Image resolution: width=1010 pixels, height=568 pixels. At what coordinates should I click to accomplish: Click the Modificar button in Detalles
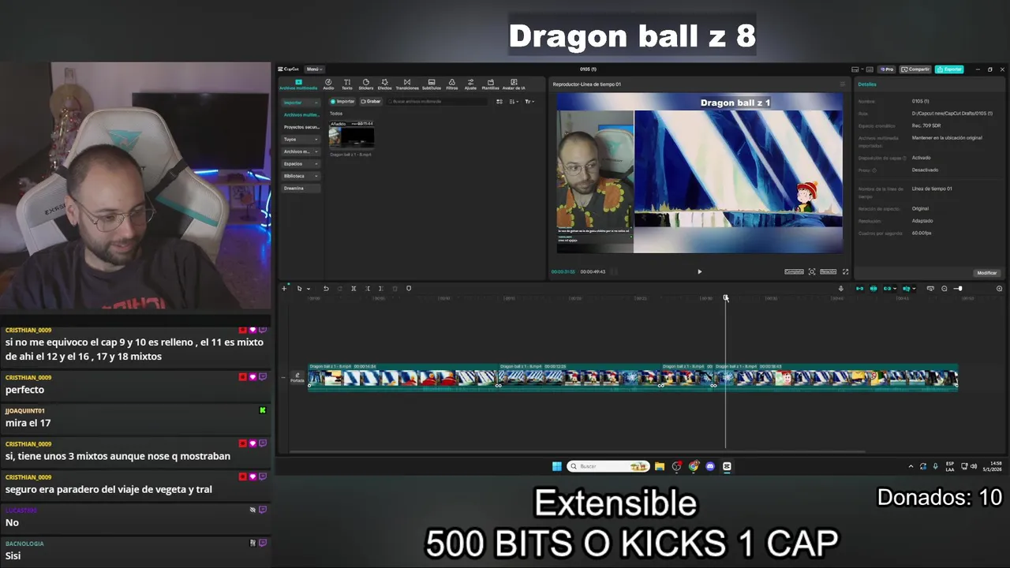point(987,273)
